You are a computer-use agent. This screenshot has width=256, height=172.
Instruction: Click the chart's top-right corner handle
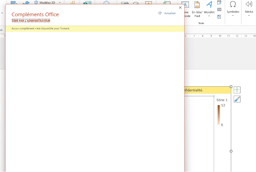[231, 87]
